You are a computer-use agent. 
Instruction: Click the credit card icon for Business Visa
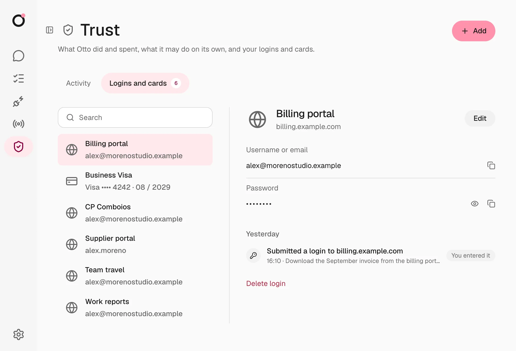click(x=72, y=181)
